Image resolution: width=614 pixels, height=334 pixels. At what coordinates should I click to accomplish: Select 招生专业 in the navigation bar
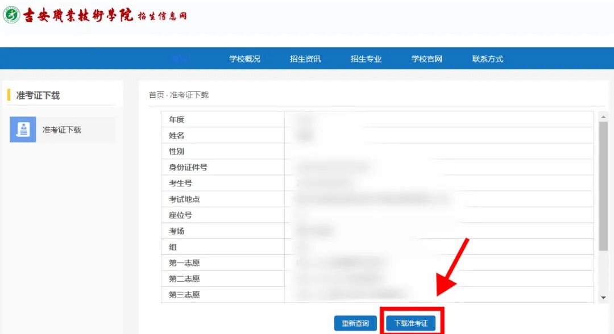(366, 59)
